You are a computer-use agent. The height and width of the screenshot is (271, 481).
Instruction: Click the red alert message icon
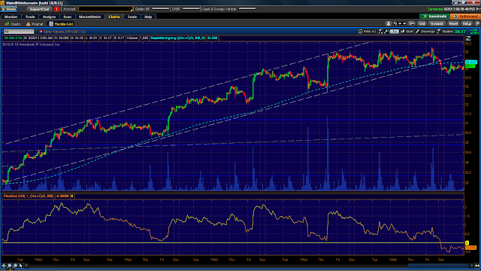coord(56,9)
